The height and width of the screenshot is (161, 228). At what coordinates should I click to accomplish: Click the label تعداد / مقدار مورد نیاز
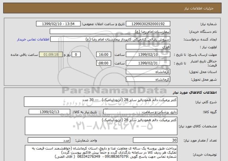(x=200, y=140)
